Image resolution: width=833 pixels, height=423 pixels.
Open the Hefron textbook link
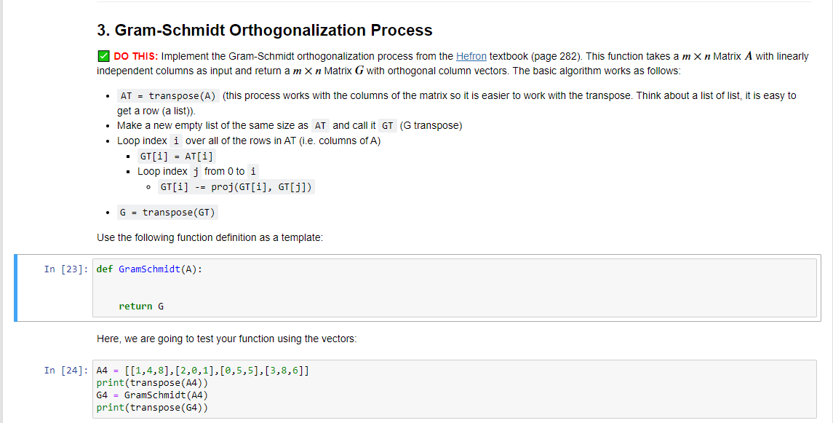(x=471, y=56)
